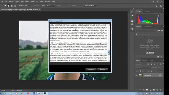The width and height of the screenshot is (169, 95).
Task: Open Actions panel play icon in dock
Action: (x=132, y=16)
